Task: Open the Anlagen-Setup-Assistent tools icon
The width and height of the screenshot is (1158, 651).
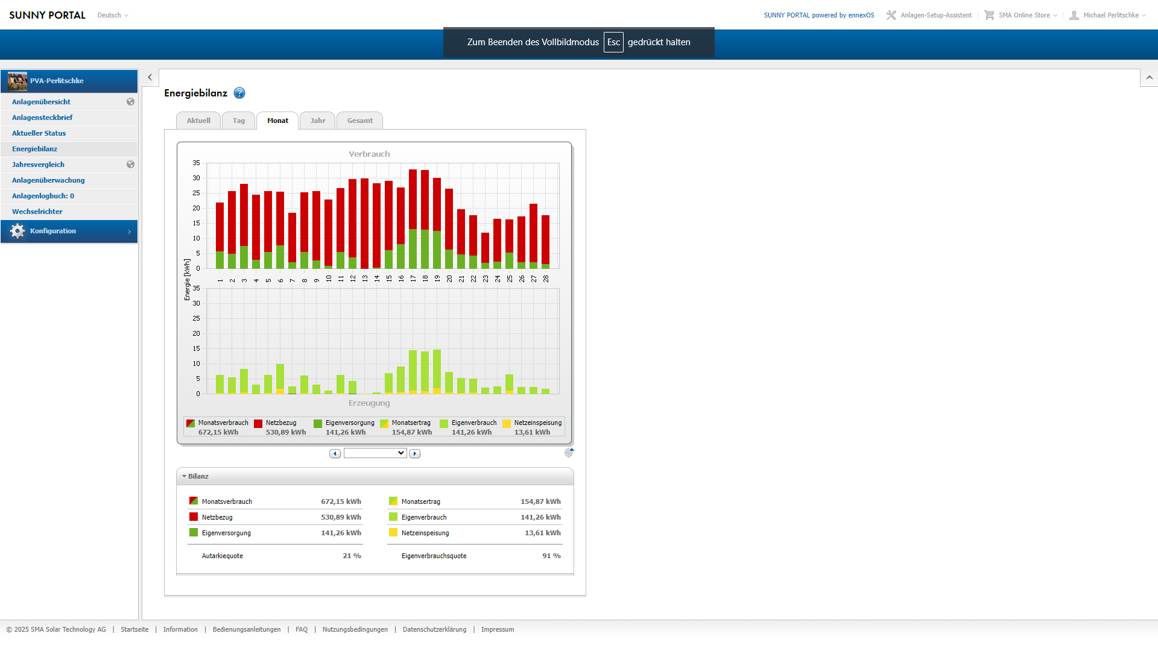Action: (x=891, y=15)
